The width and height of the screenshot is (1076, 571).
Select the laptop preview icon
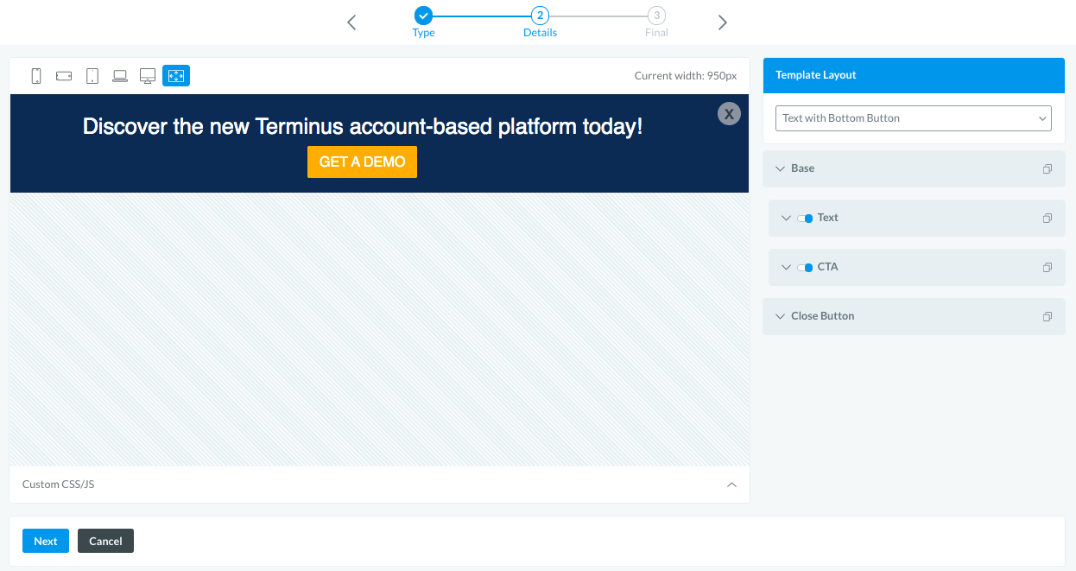pos(120,76)
